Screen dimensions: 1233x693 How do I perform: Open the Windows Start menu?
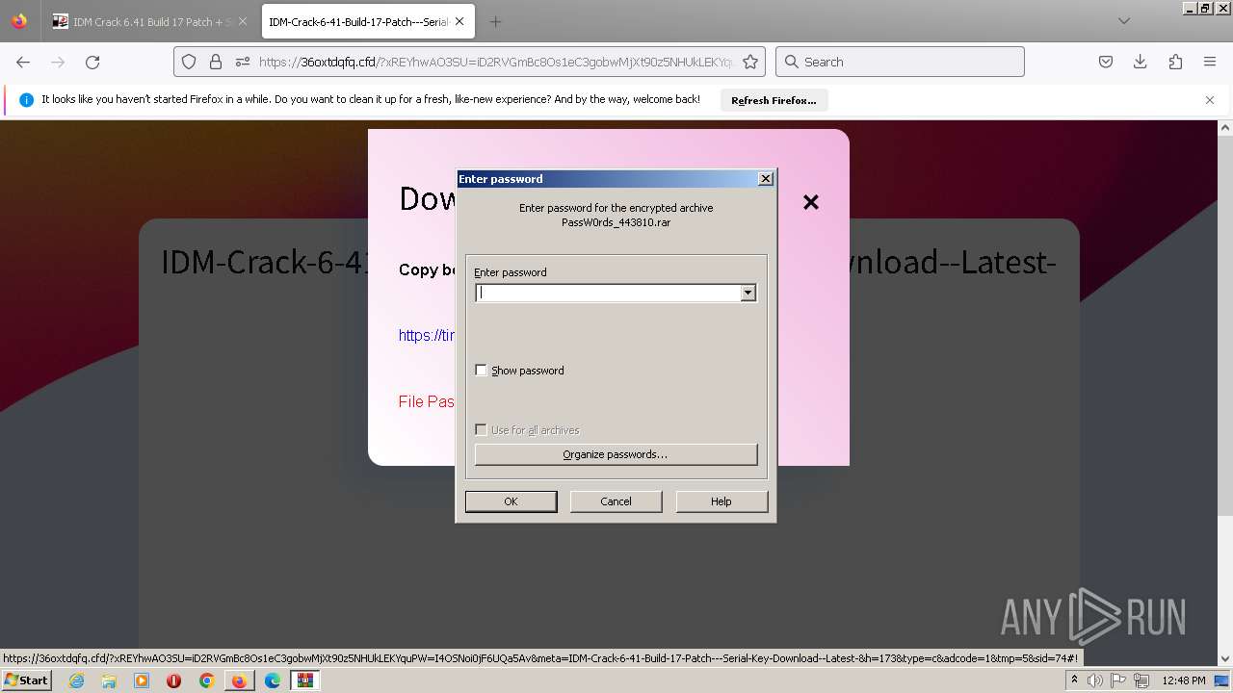(x=26, y=680)
